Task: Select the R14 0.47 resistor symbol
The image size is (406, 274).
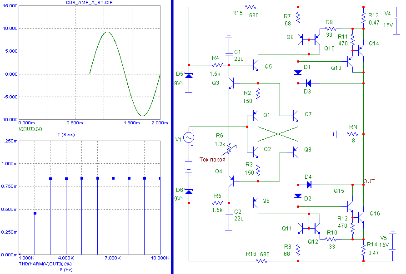Action: tap(363, 250)
